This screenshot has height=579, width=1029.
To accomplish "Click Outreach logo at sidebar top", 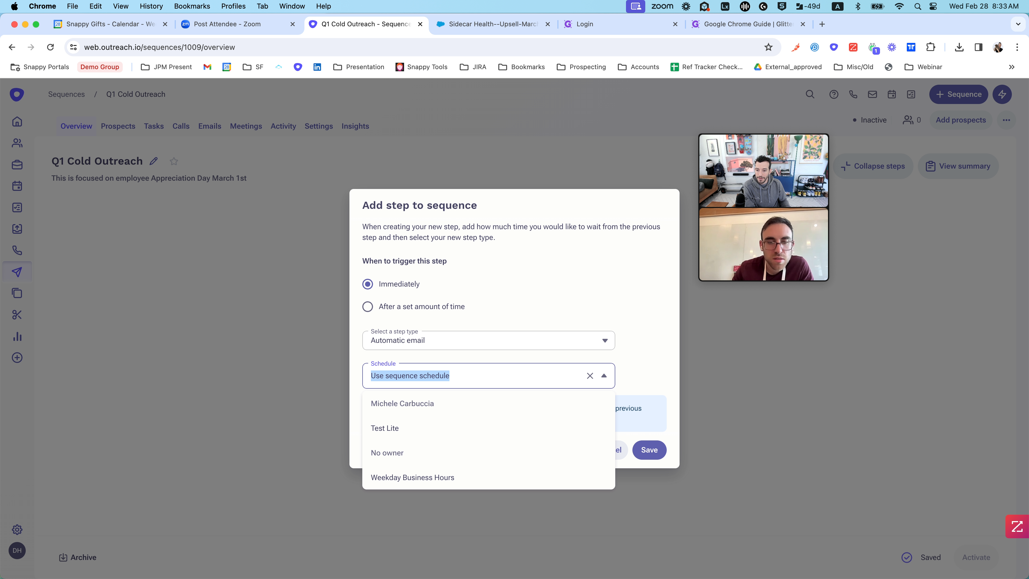I will point(17,94).
